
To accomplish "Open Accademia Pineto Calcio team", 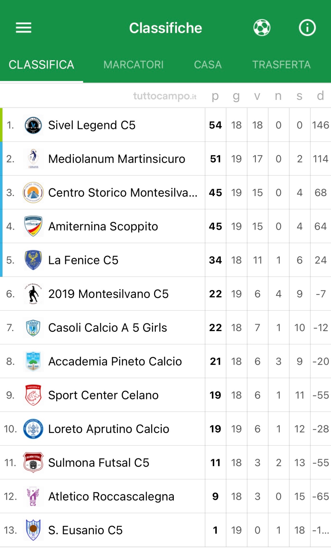I will coord(115,361).
